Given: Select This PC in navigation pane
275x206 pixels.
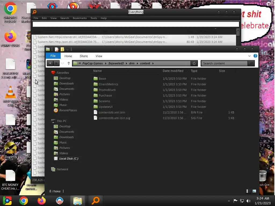Looking at the screenshot, I should (x=61, y=121).
